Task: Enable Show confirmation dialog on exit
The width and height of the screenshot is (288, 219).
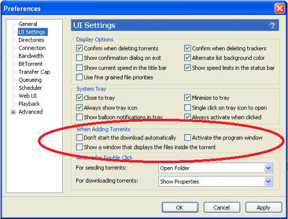Action: (x=79, y=58)
